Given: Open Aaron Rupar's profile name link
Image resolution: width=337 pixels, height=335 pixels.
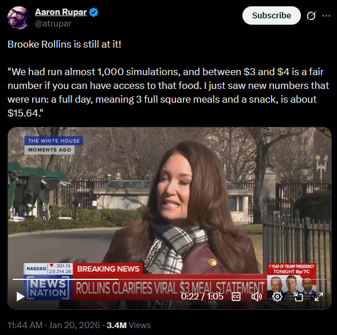Looking at the screenshot, I should click(61, 12).
